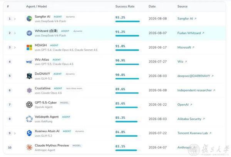Click the rank number 7 badge

[x=10, y=105]
